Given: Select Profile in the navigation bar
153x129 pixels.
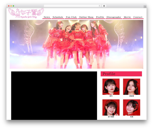Looking at the screenshot, I should 100,17.
